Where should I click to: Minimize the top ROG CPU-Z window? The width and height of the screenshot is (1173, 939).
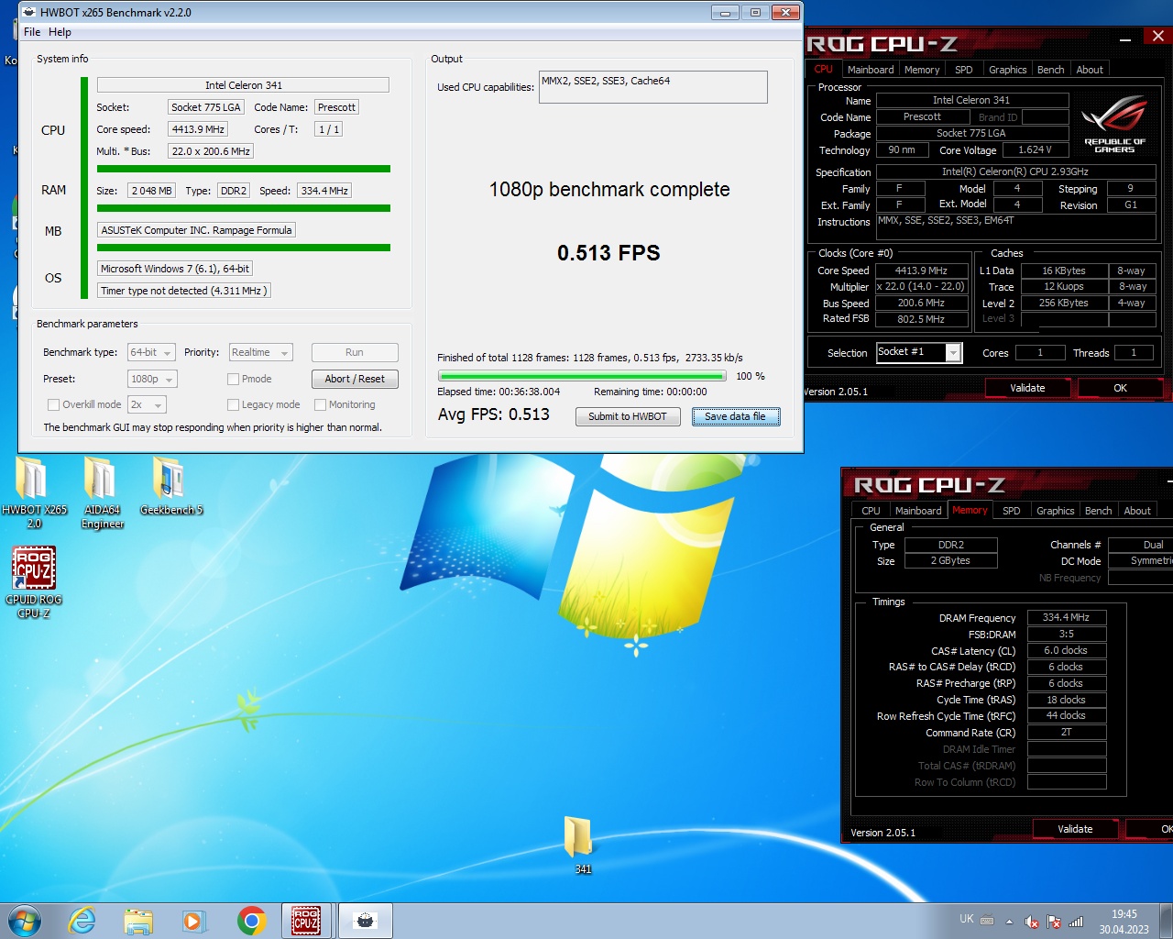1125,38
